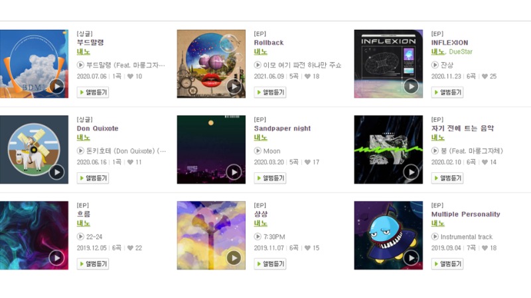531x298 pixels.
Task: Click heart icon on 흐름 album
Action: click(130, 248)
